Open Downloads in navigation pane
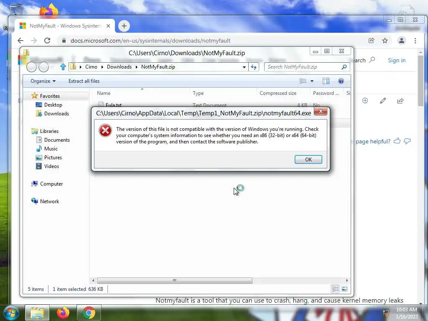Screen dimensions: 428x321 click(x=56, y=114)
